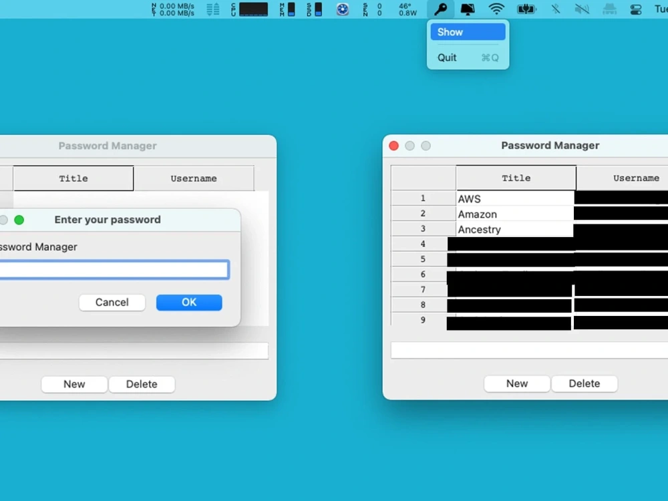Click Title column header in left window
Viewport: 668px width, 501px height.
pyautogui.click(x=73, y=178)
